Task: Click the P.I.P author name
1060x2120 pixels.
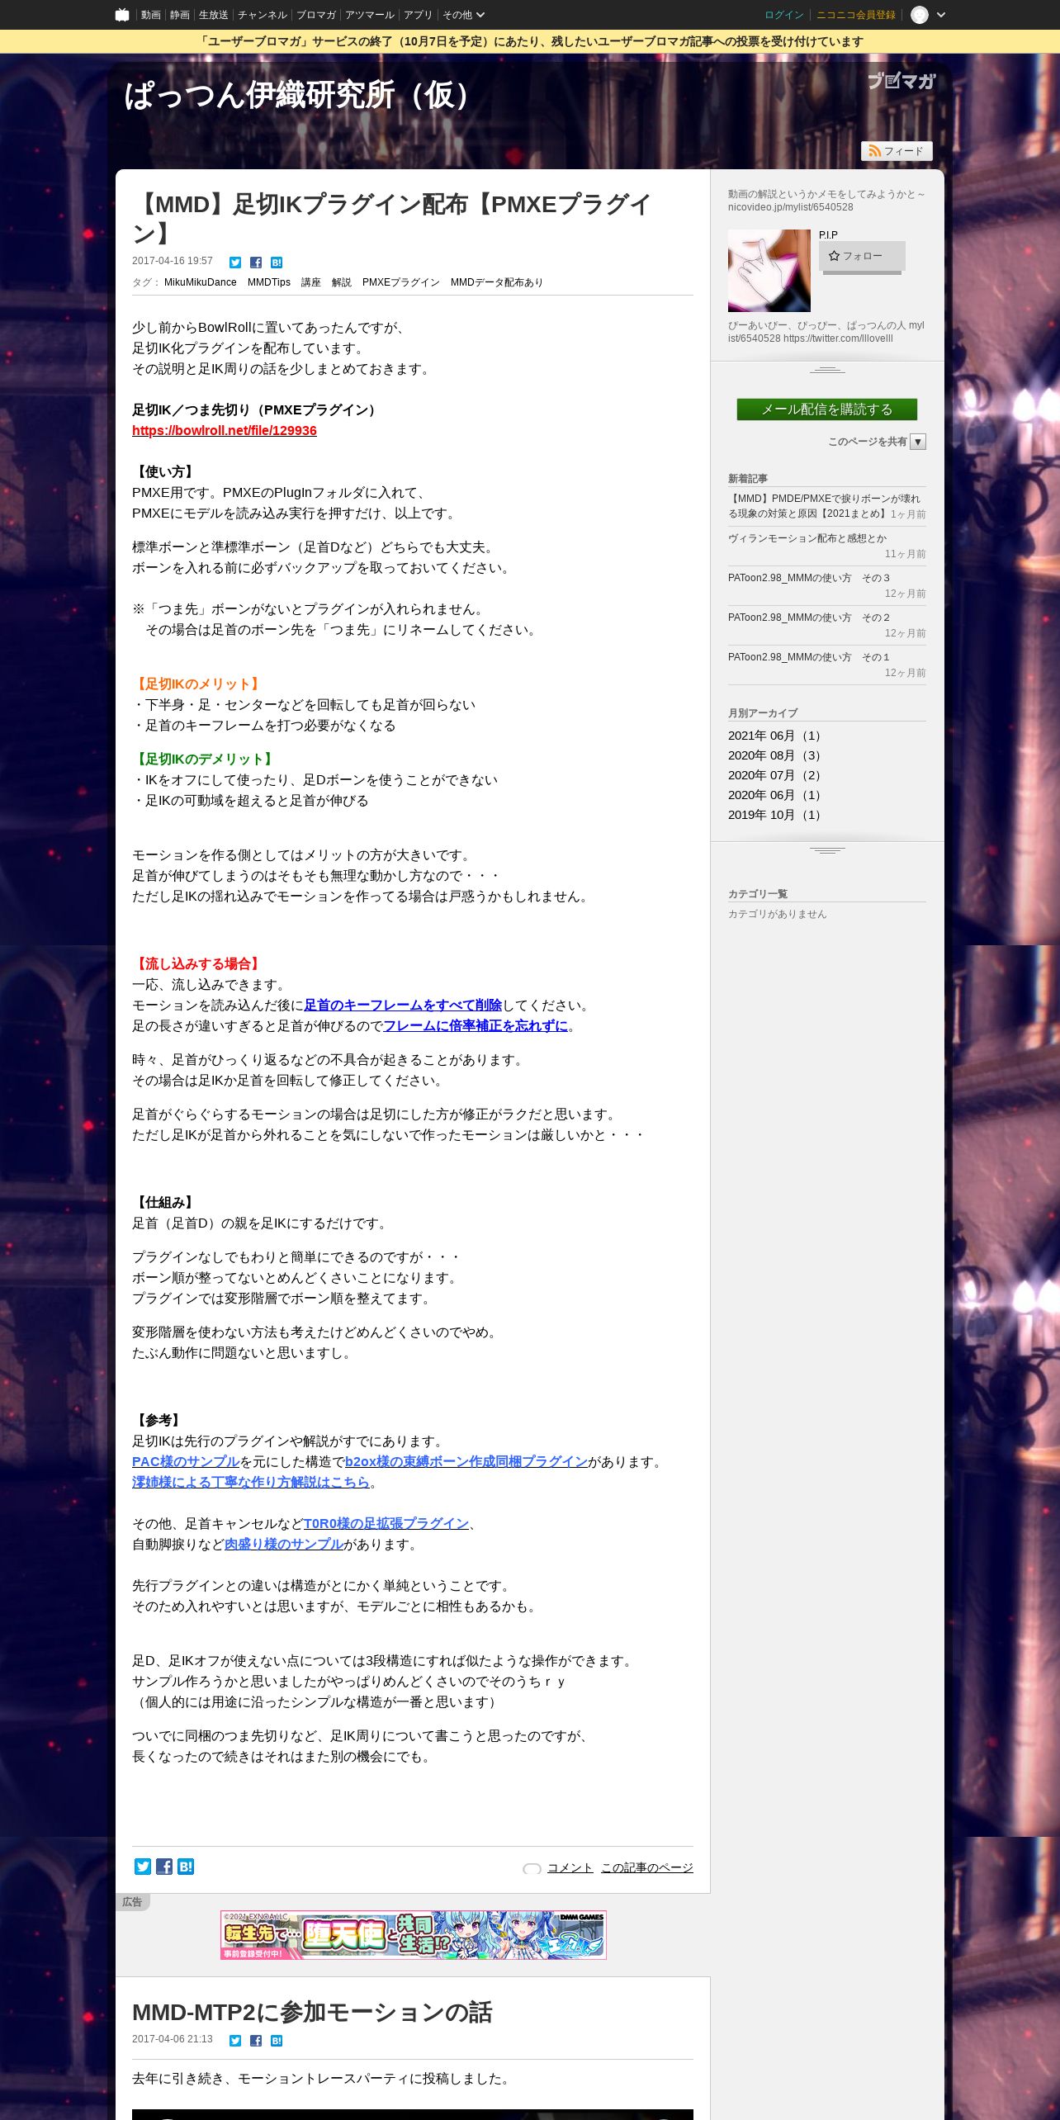Action: 828,235
